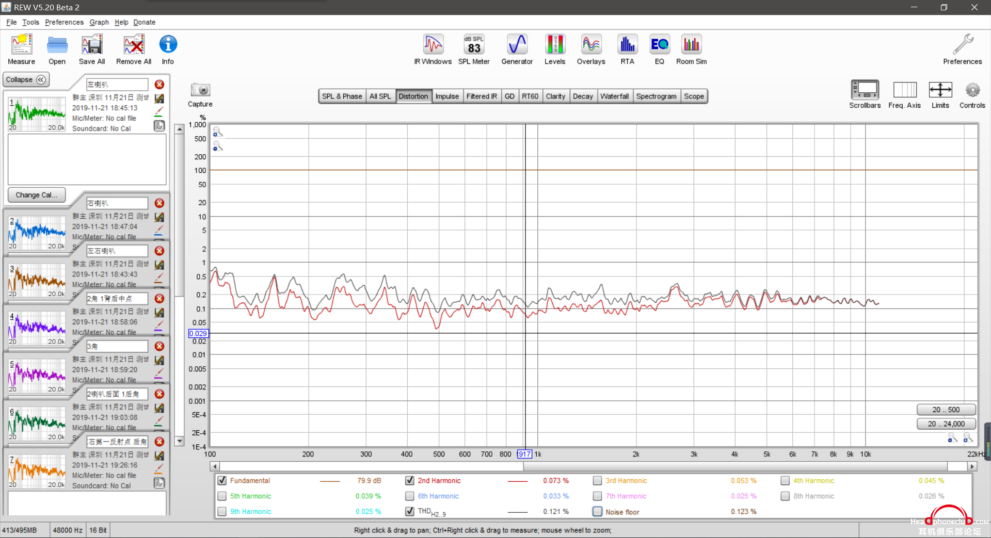Select measurement 5 thumbnail
991x538 pixels.
(37, 376)
